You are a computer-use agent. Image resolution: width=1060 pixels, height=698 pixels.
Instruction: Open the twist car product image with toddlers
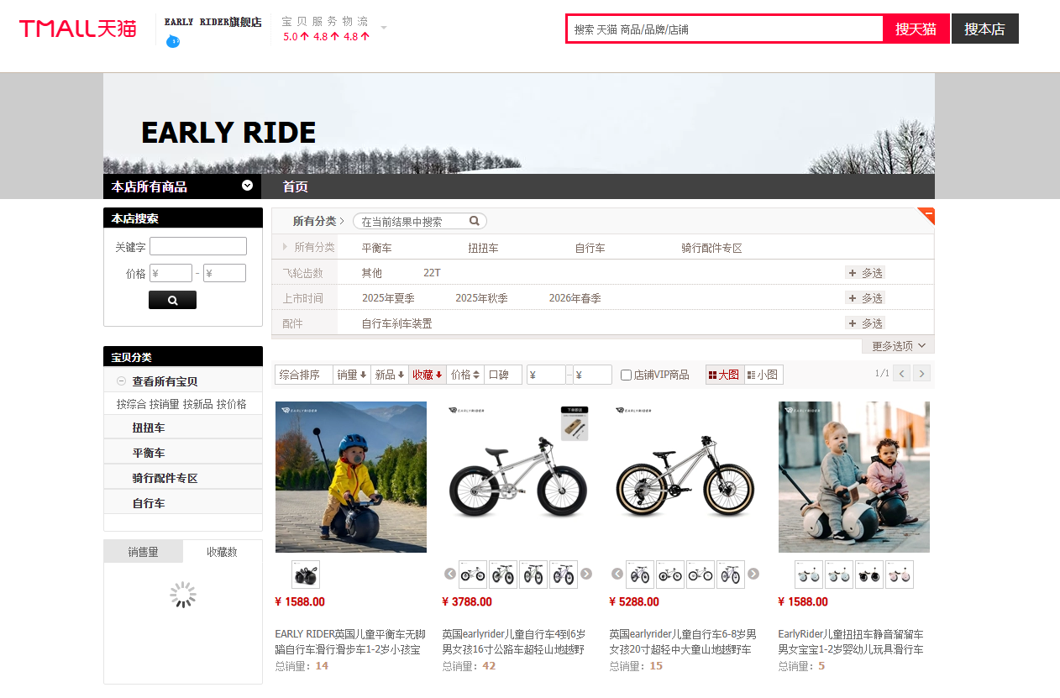click(x=854, y=477)
